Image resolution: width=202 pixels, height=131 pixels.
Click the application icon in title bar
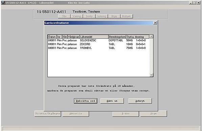(3, 3)
